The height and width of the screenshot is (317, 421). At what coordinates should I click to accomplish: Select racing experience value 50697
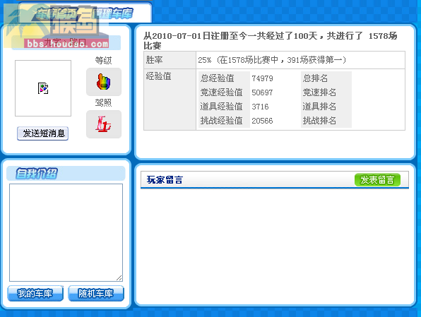(262, 92)
